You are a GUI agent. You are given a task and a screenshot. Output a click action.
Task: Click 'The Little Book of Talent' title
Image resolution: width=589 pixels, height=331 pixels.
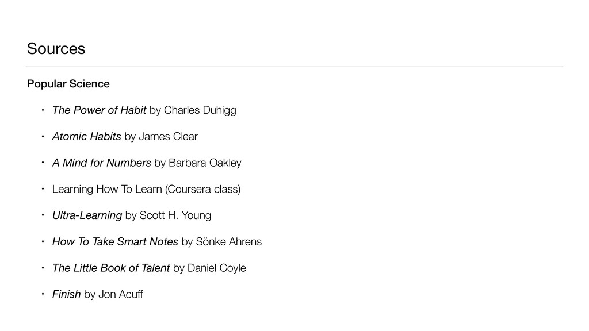pos(110,268)
